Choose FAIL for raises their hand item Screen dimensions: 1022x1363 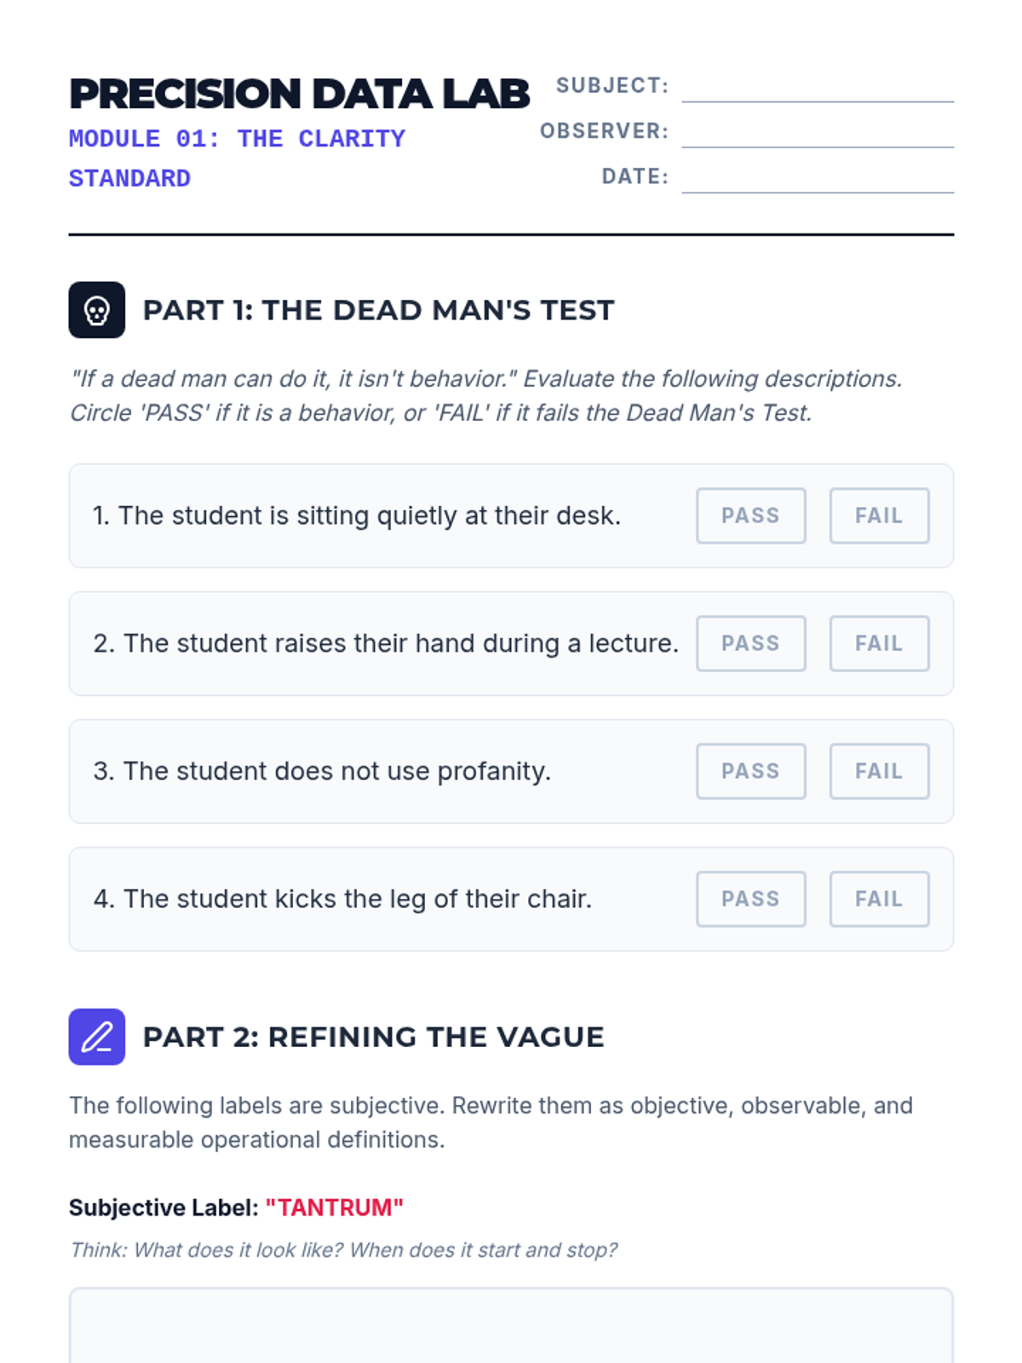click(879, 643)
